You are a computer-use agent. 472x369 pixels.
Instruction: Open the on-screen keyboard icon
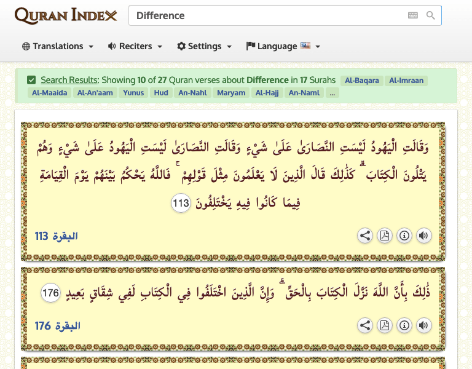tap(413, 16)
